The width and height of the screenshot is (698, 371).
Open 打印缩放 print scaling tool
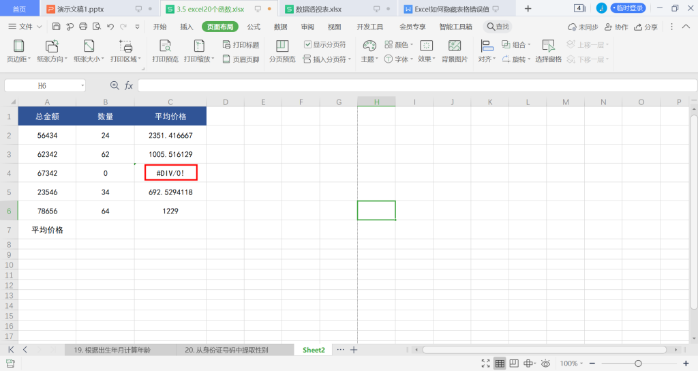point(199,51)
